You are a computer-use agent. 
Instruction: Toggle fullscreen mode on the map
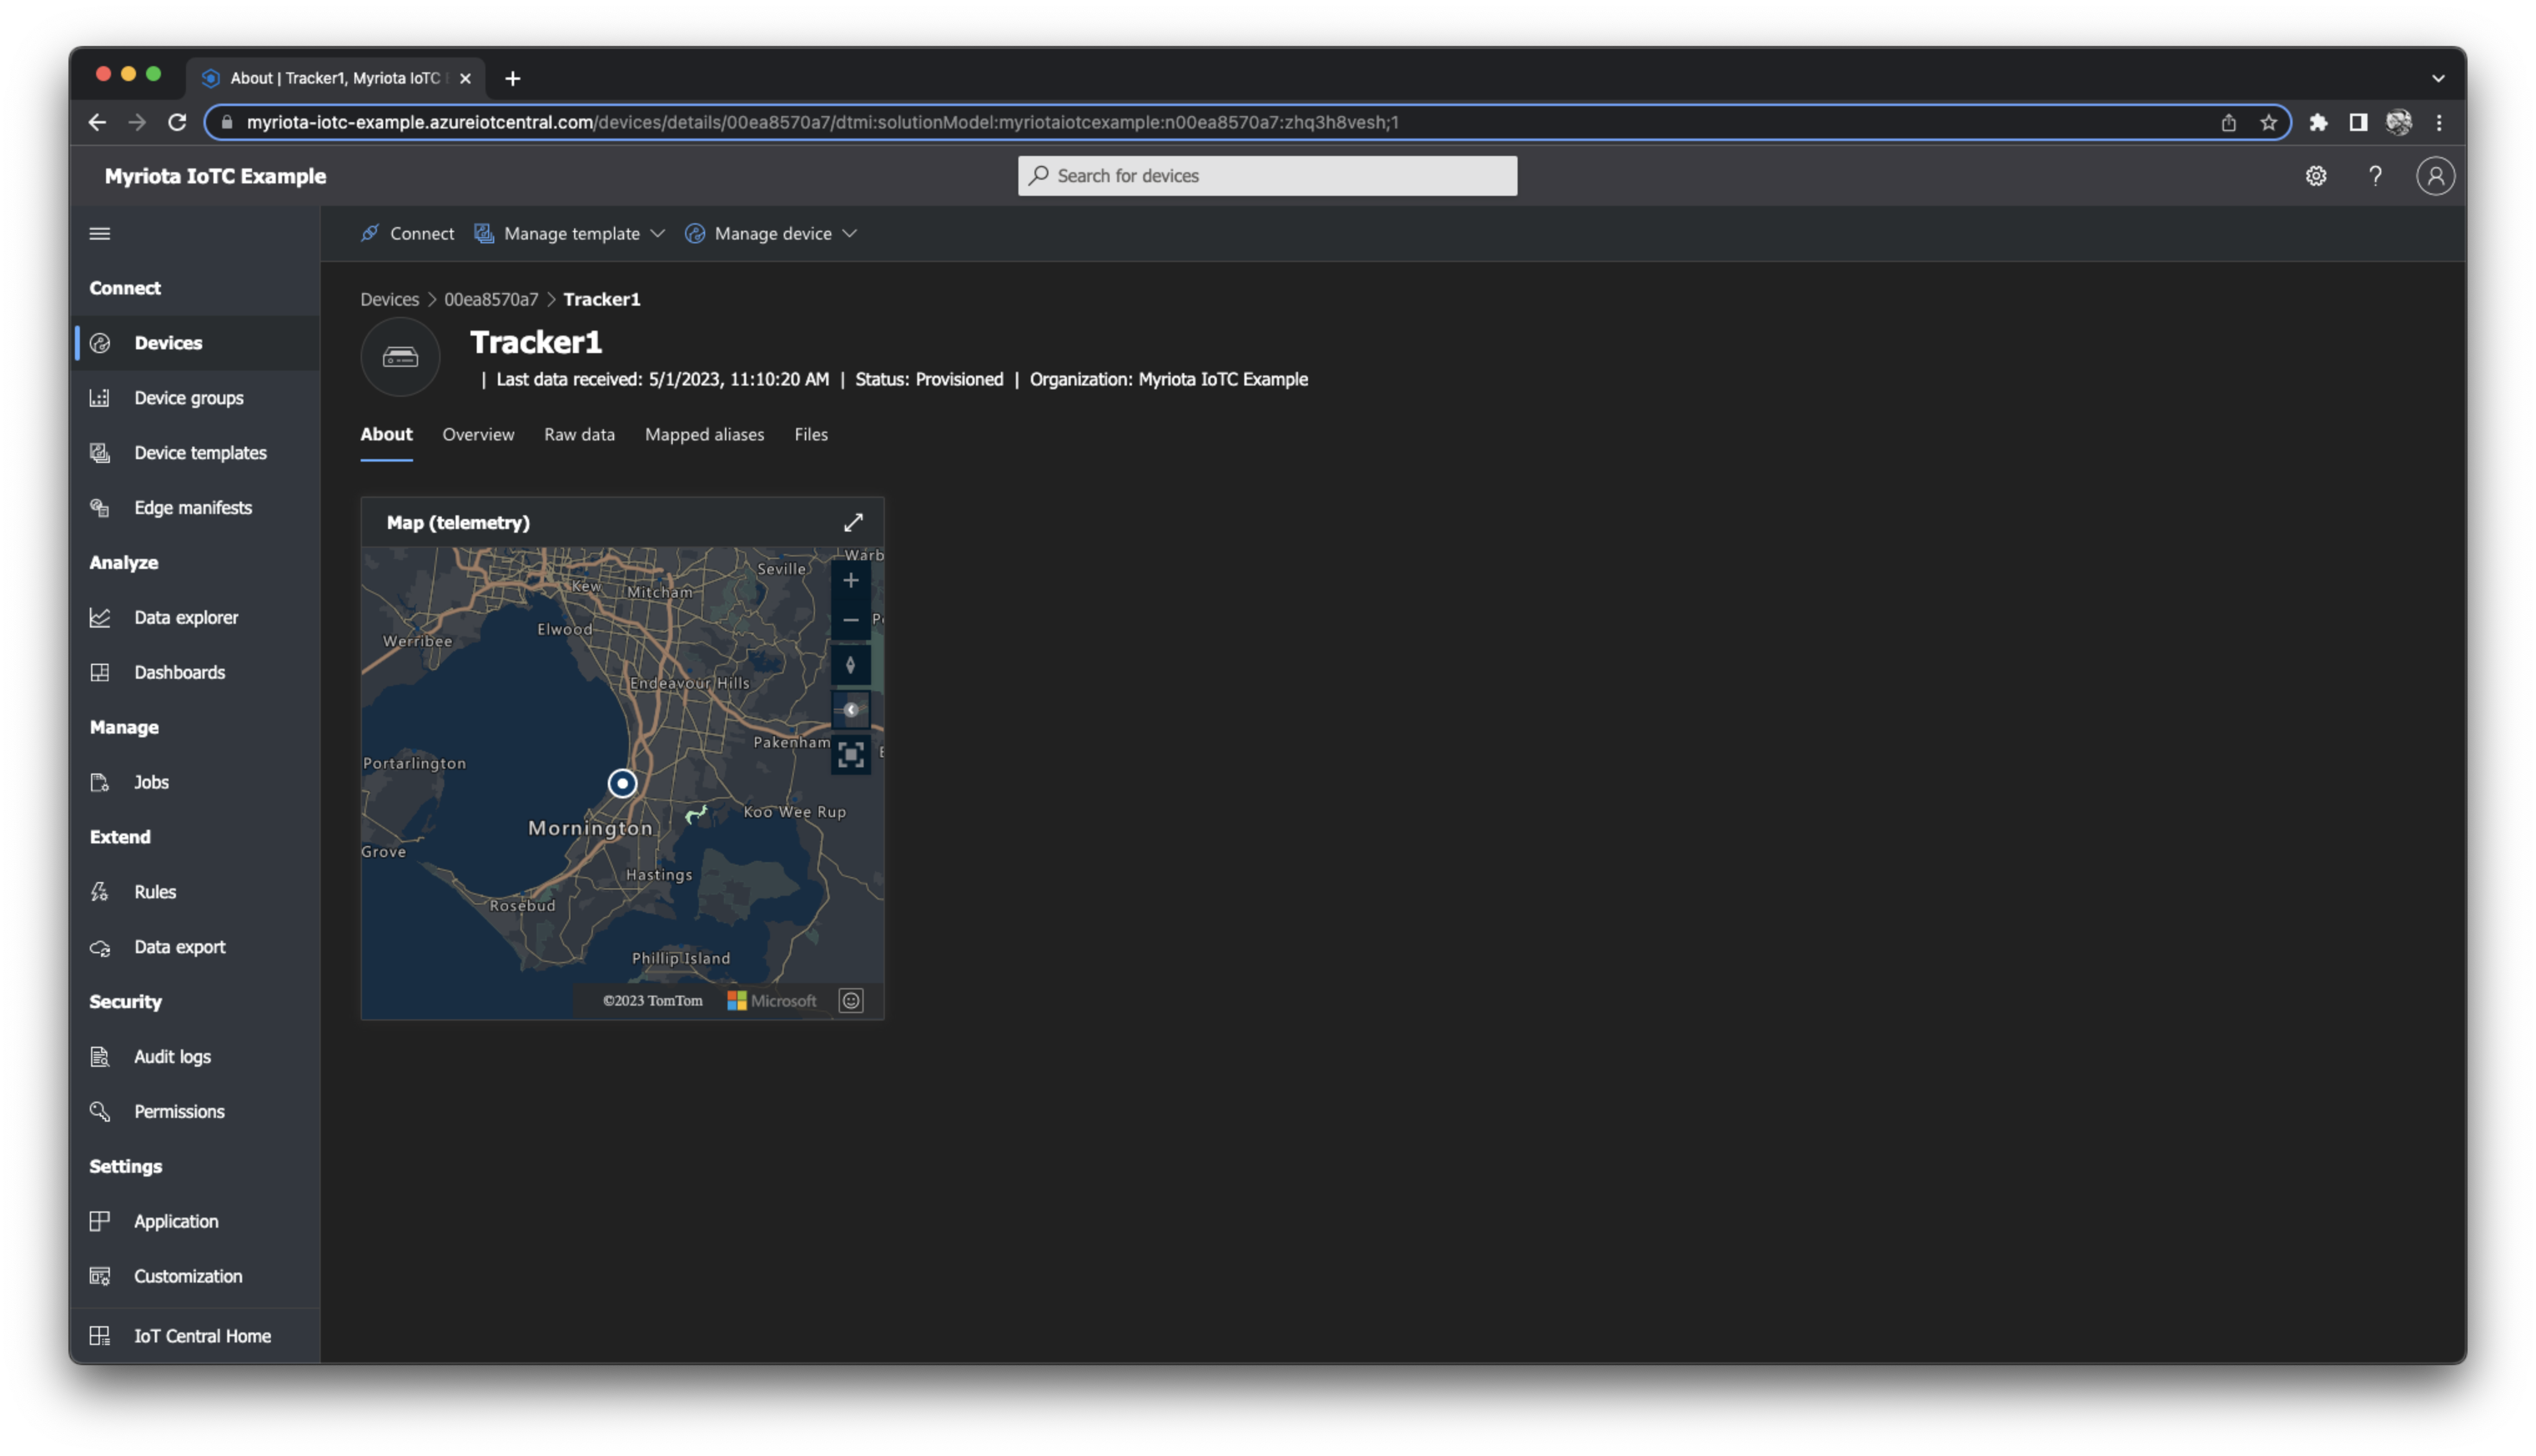pos(851,754)
